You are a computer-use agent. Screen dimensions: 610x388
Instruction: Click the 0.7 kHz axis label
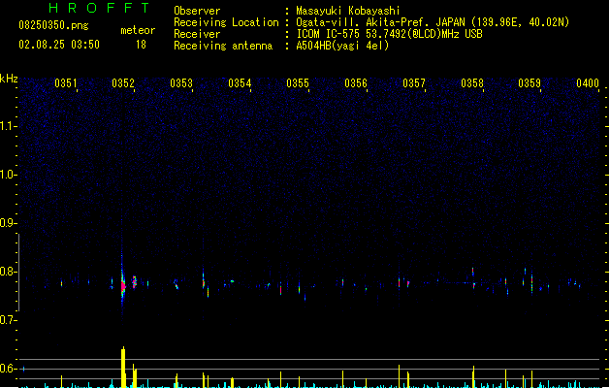point(8,320)
